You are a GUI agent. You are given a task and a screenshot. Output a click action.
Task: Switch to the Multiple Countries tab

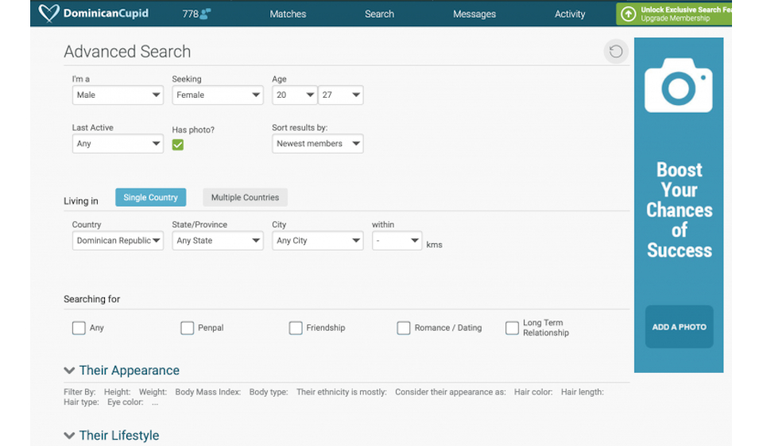point(245,198)
